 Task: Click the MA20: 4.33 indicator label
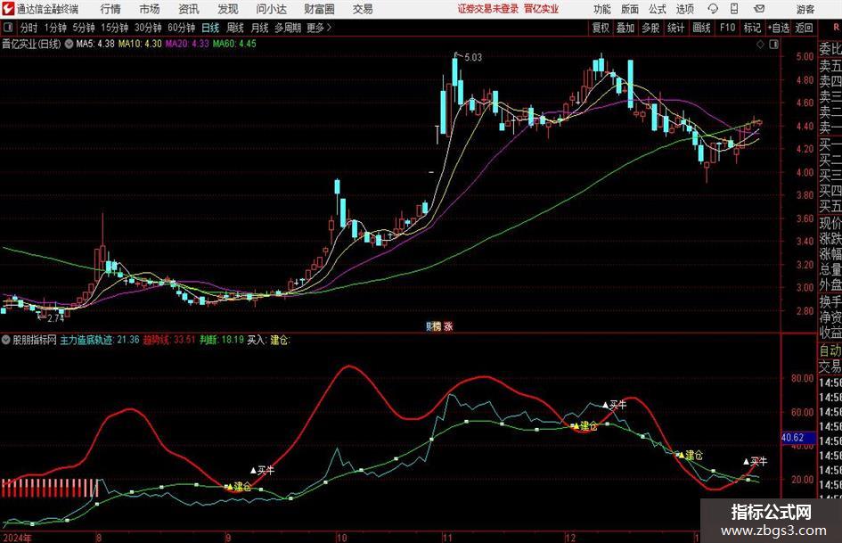tap(187, 44)
